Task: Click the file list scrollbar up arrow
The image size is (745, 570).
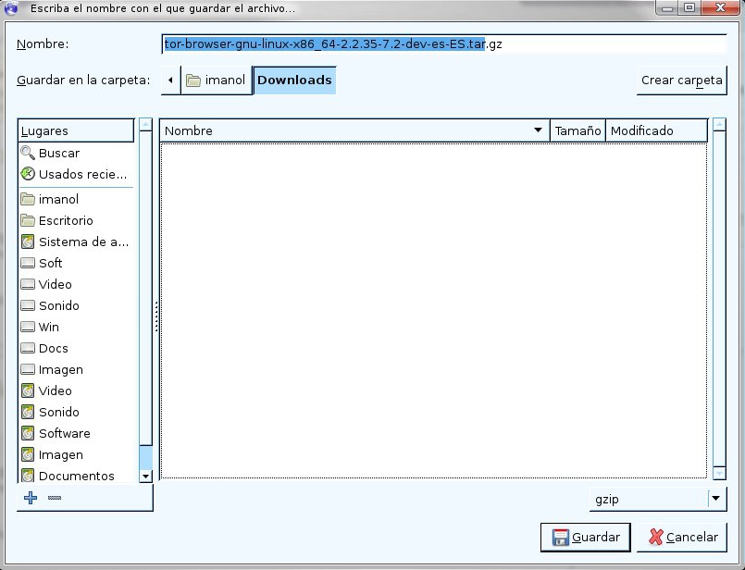Action: coord(719,124)
